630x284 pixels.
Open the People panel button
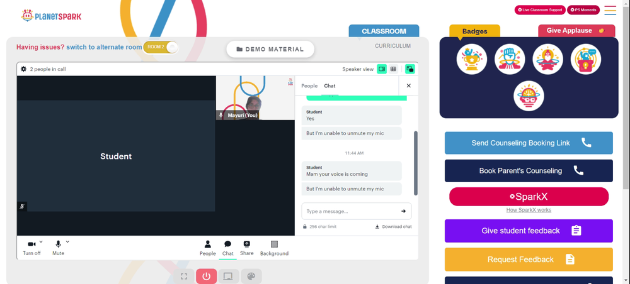(x=208, y=248)
